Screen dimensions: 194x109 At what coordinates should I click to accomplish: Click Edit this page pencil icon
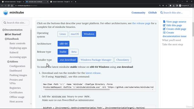[164, 25]
